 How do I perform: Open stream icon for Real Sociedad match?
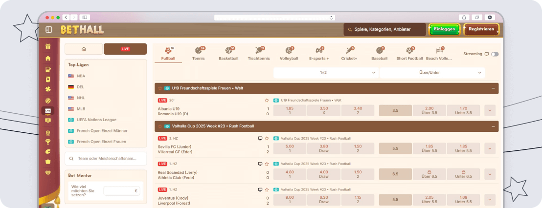(260, 164)
